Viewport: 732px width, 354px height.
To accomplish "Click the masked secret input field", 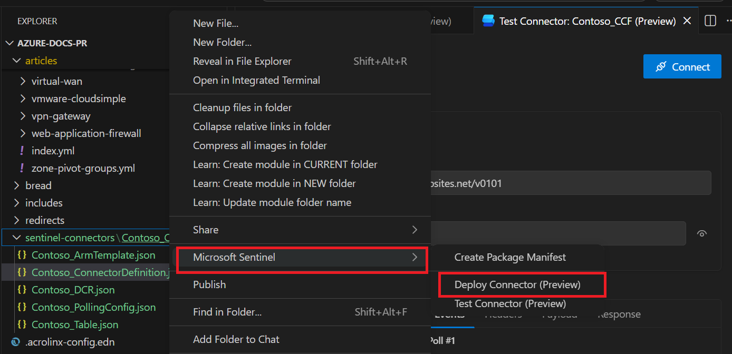I will click(x=558, y=233).
